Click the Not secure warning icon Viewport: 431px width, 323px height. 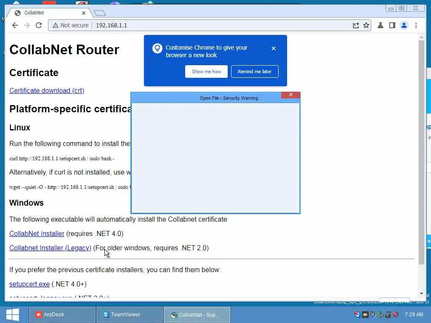(56, 25)
